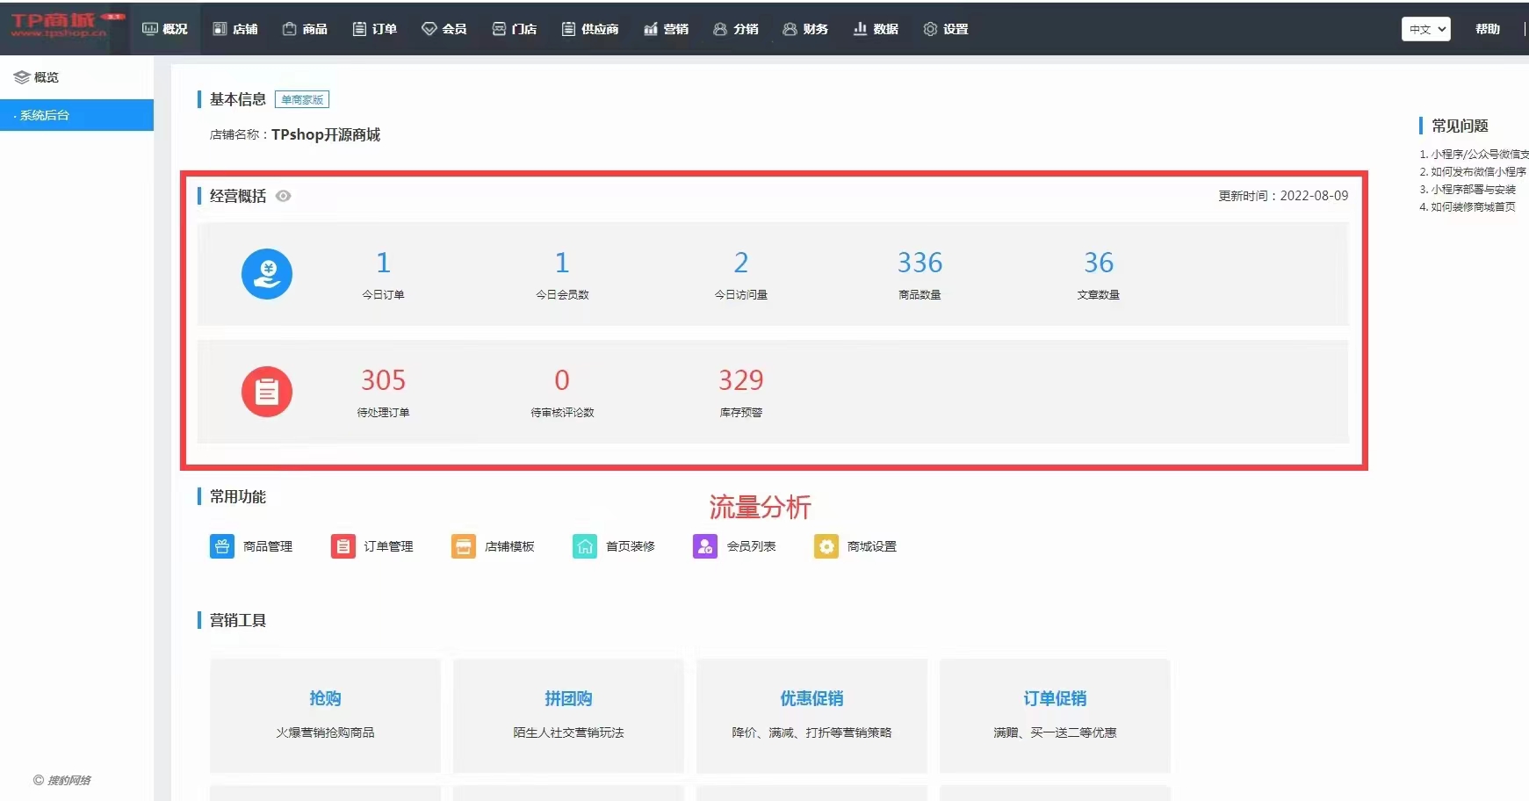Open the 订单管理 red icon
The image size is (1529, 801).
tap(343, 546)
